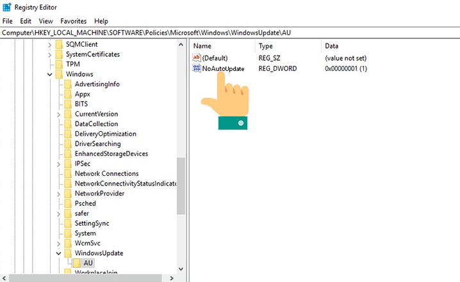Select the (Default) value name

(215, 58)
